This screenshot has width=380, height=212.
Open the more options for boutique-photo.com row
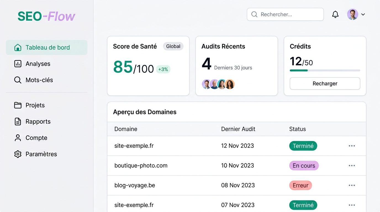352,166
